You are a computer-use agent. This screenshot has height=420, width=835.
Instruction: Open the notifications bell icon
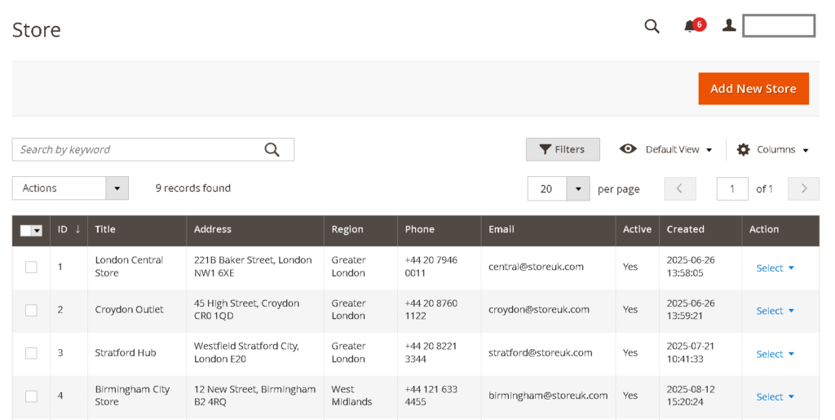click(x=691, y=26)
